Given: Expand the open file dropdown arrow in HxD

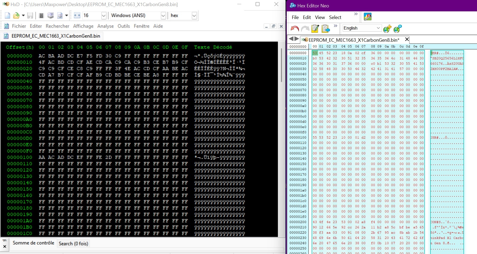Looking at the screenshot, I should pos(23,16).
